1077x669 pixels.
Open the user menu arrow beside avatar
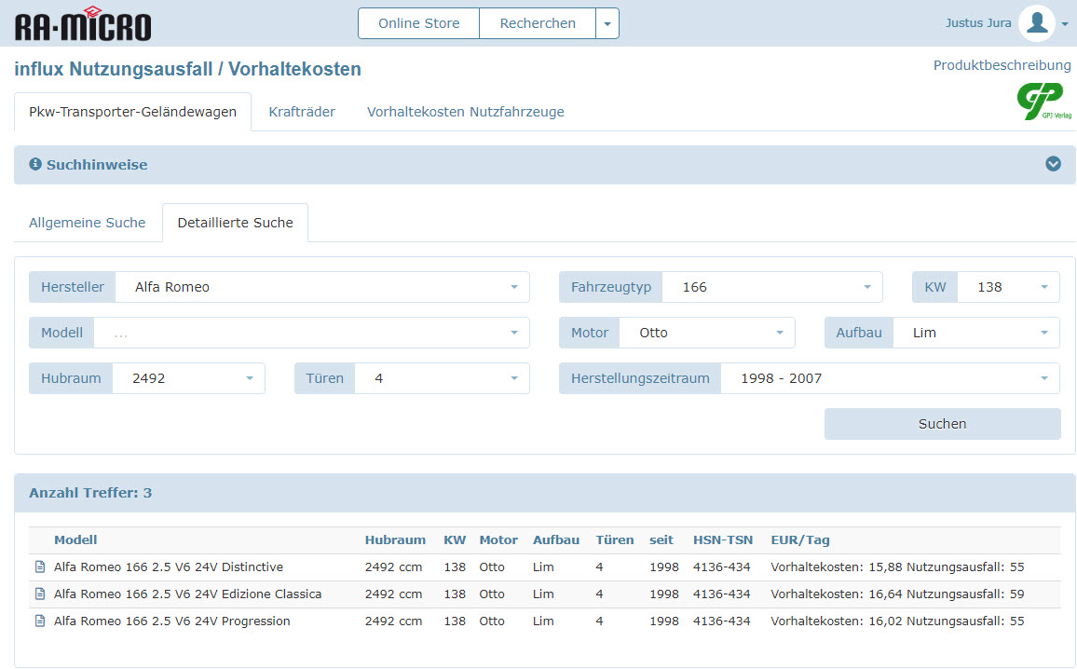[1065, 24]
